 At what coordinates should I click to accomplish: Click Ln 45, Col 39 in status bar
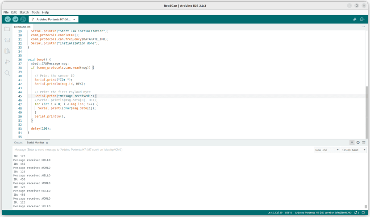[x=275, y=213]
